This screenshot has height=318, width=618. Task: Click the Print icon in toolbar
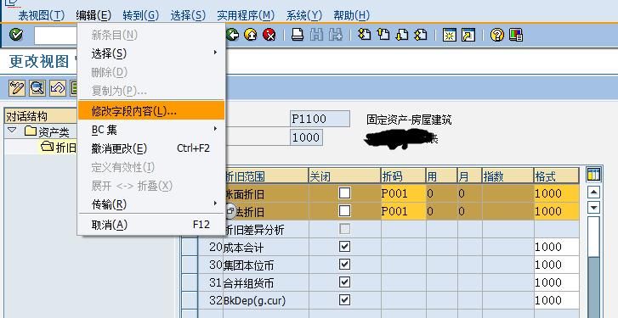coord(298,35)
